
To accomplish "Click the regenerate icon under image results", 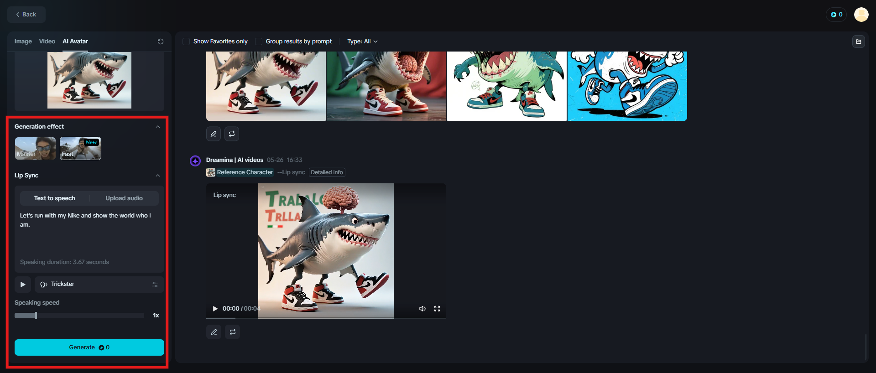I will click(232, 134).
